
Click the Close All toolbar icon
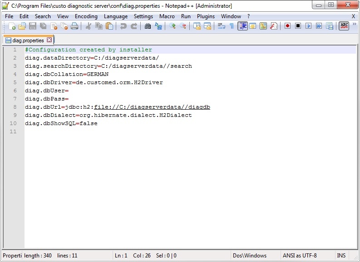(64, 26)
